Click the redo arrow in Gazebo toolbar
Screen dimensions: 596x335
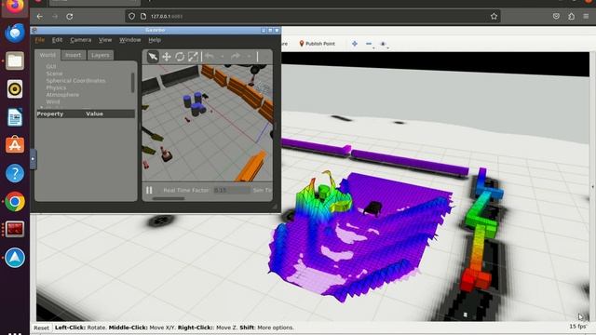236,56
